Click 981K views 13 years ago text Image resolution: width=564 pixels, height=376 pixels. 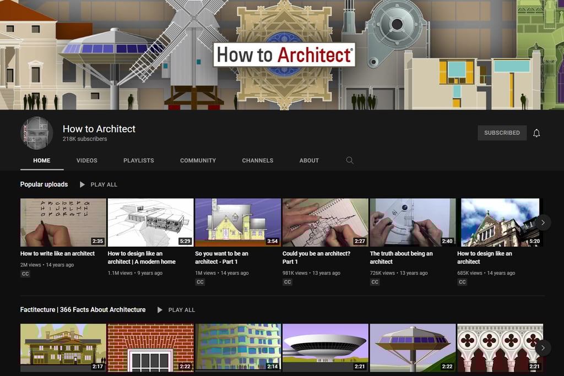pyautogui.click(x=311, y=273)
